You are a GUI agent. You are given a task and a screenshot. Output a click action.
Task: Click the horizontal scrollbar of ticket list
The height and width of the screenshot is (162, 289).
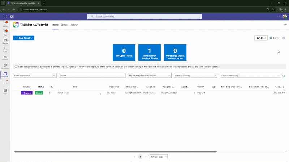pyautogui.click(x=116, y=152)
